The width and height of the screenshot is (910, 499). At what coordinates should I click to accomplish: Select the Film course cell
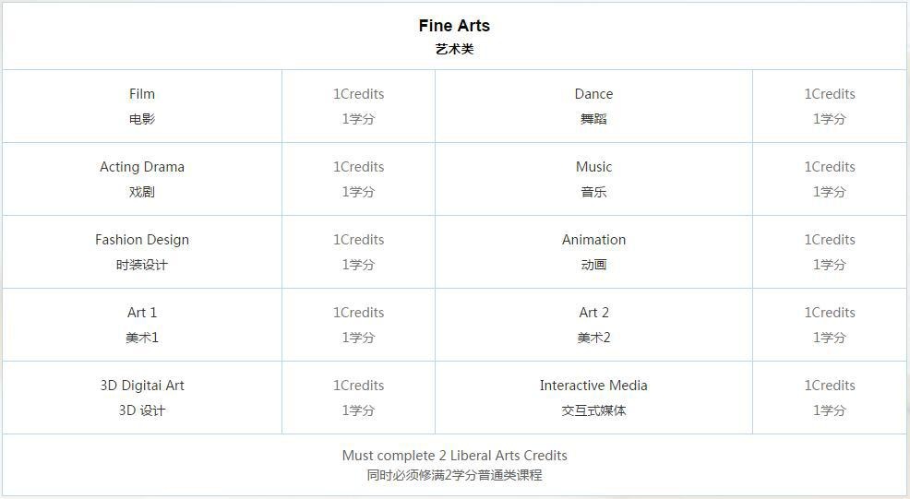[142, 106]
